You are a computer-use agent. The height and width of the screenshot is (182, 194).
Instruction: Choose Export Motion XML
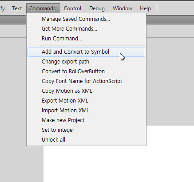coord(87,101)
